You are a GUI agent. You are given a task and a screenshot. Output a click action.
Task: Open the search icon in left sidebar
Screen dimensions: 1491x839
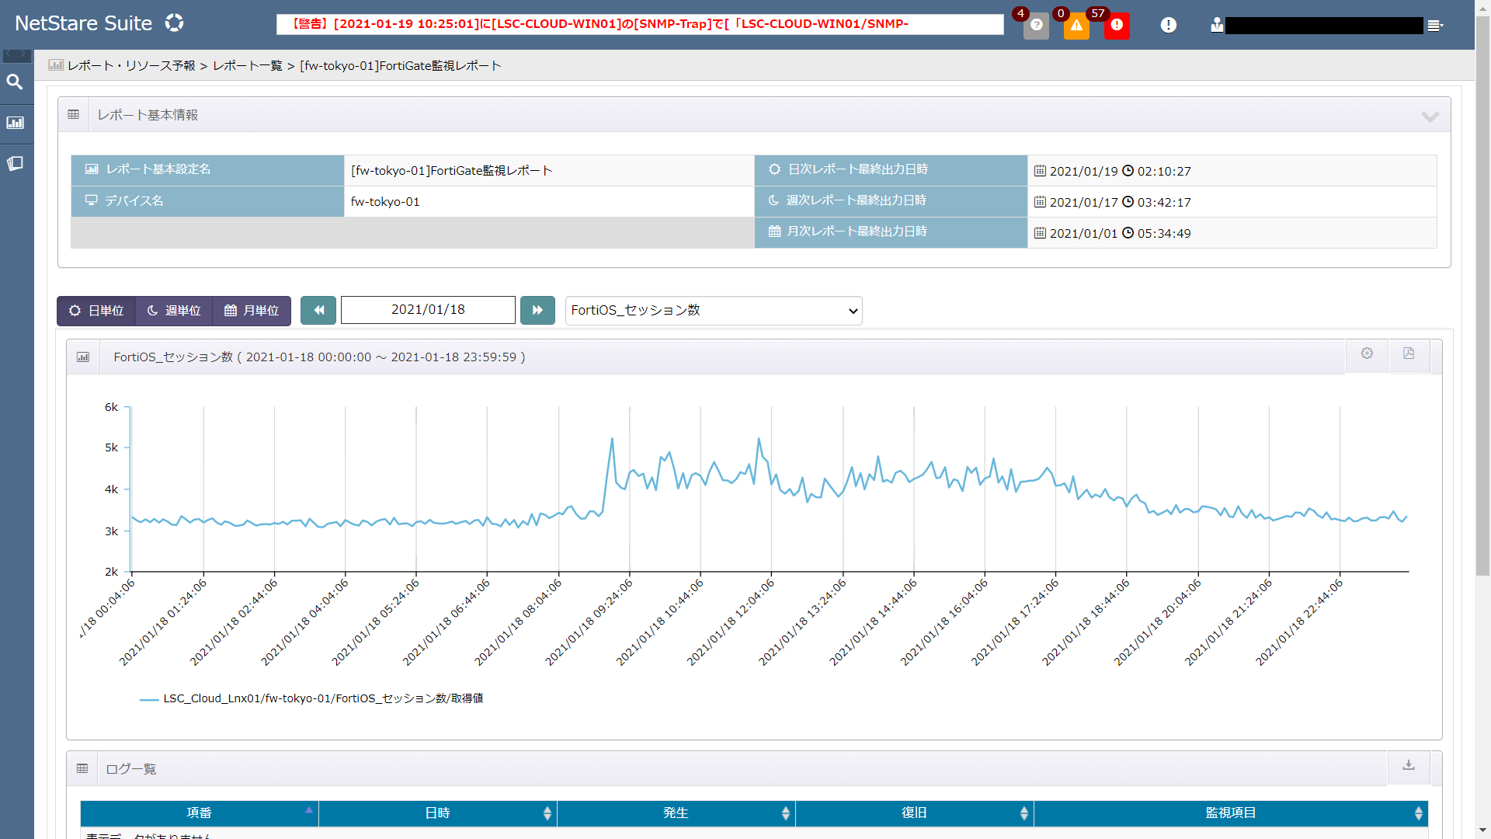click(x=15, y=82)
